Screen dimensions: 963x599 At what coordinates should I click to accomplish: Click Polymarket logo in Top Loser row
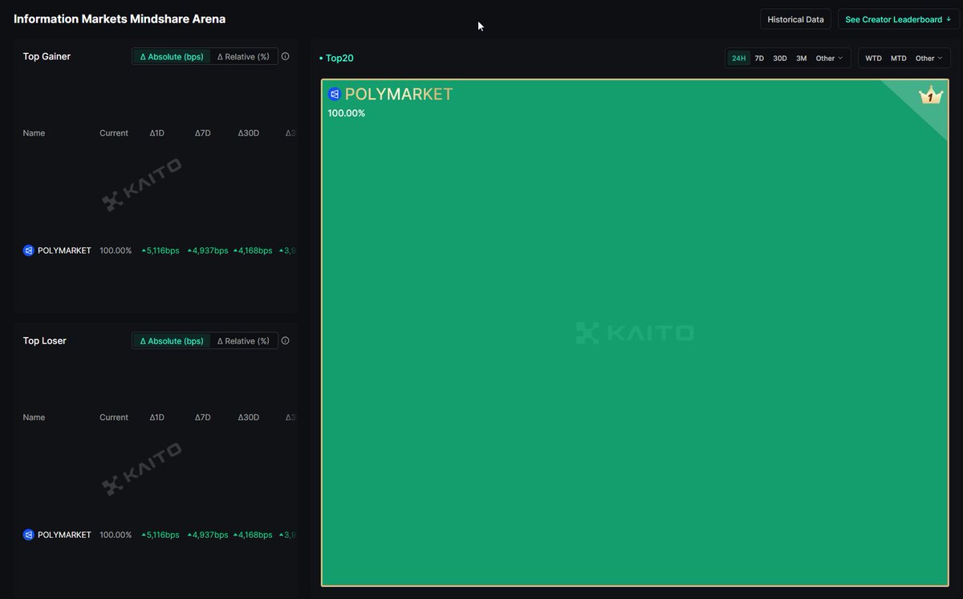coord(29,535)
